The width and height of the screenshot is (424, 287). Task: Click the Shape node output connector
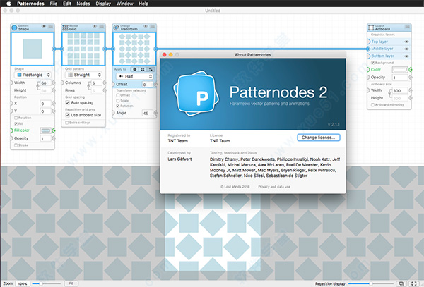(x=54, y=49)
